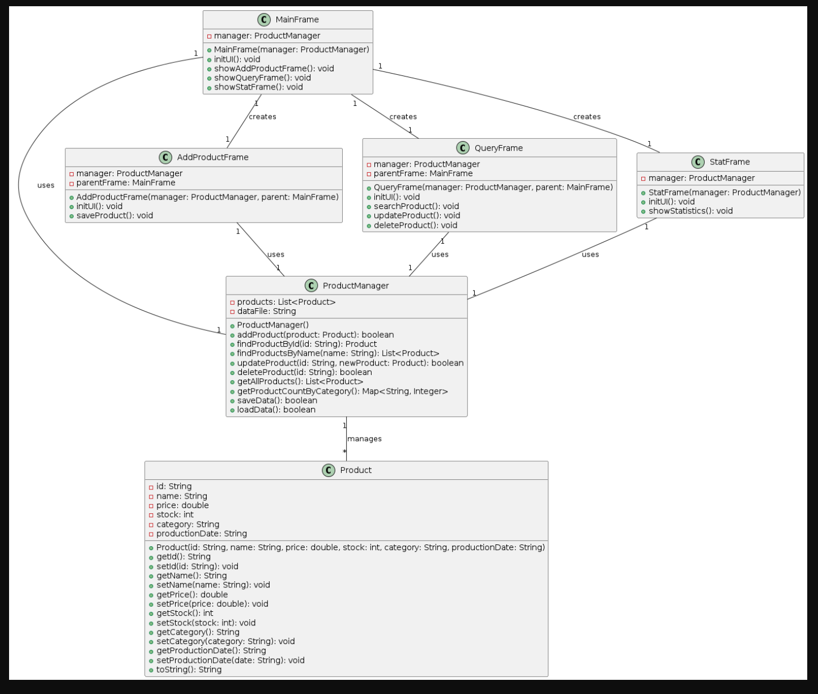Toggle the visibility marker beside toString() in Product
Viewport: 818px width, 694px height.
tap(152, 670)
